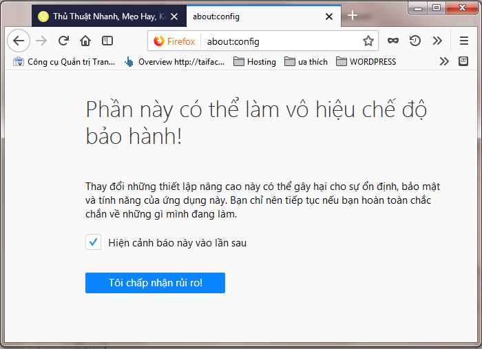The width and height of the screenshot is (482, 349).
Task: Click Tôi chấp nhận rủi ro! button
Action: [155, 283]
